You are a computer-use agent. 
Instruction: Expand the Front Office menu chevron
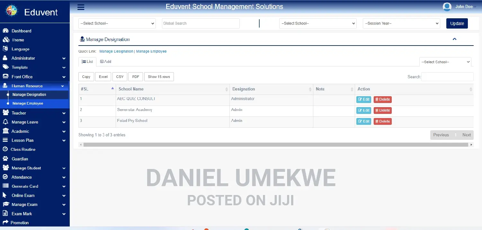coord(64,77)
